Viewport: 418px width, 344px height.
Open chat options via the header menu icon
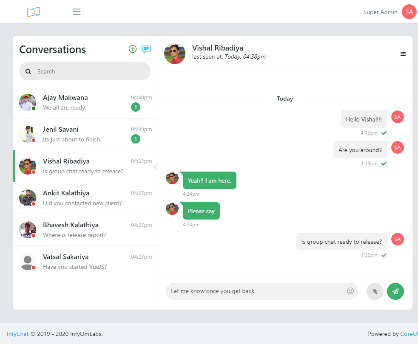403,54
